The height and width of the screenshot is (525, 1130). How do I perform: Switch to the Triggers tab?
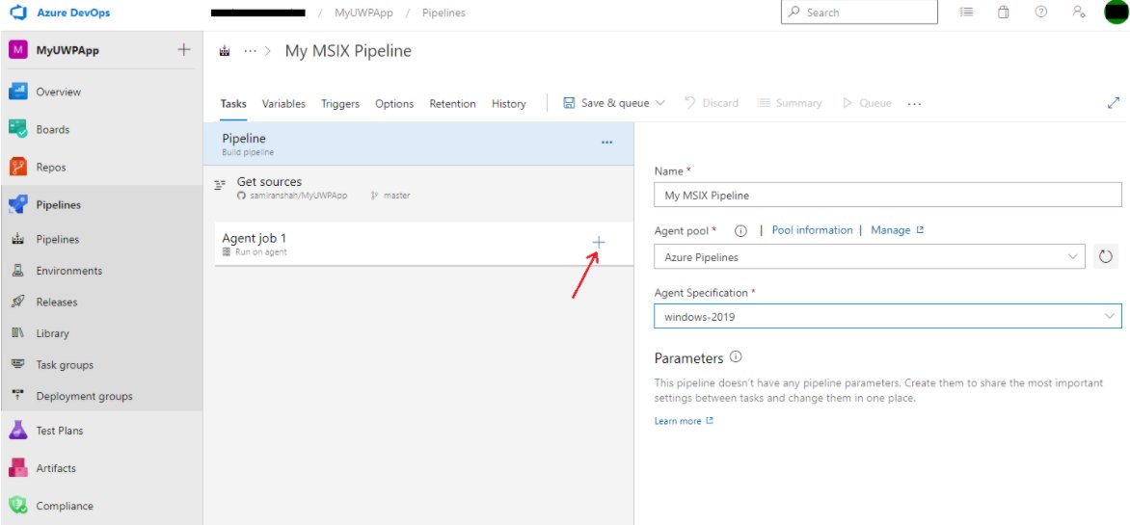tap(340, 104)
